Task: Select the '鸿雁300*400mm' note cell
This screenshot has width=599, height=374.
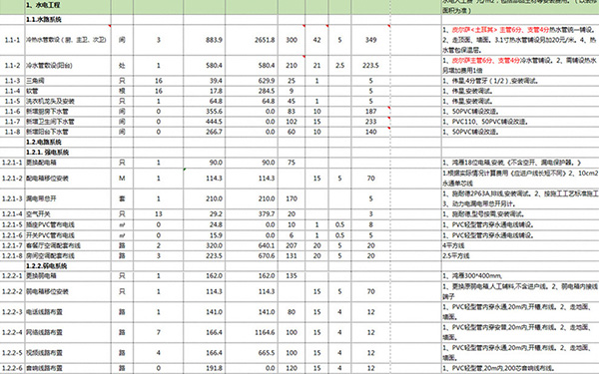Action: pos(520,275)
